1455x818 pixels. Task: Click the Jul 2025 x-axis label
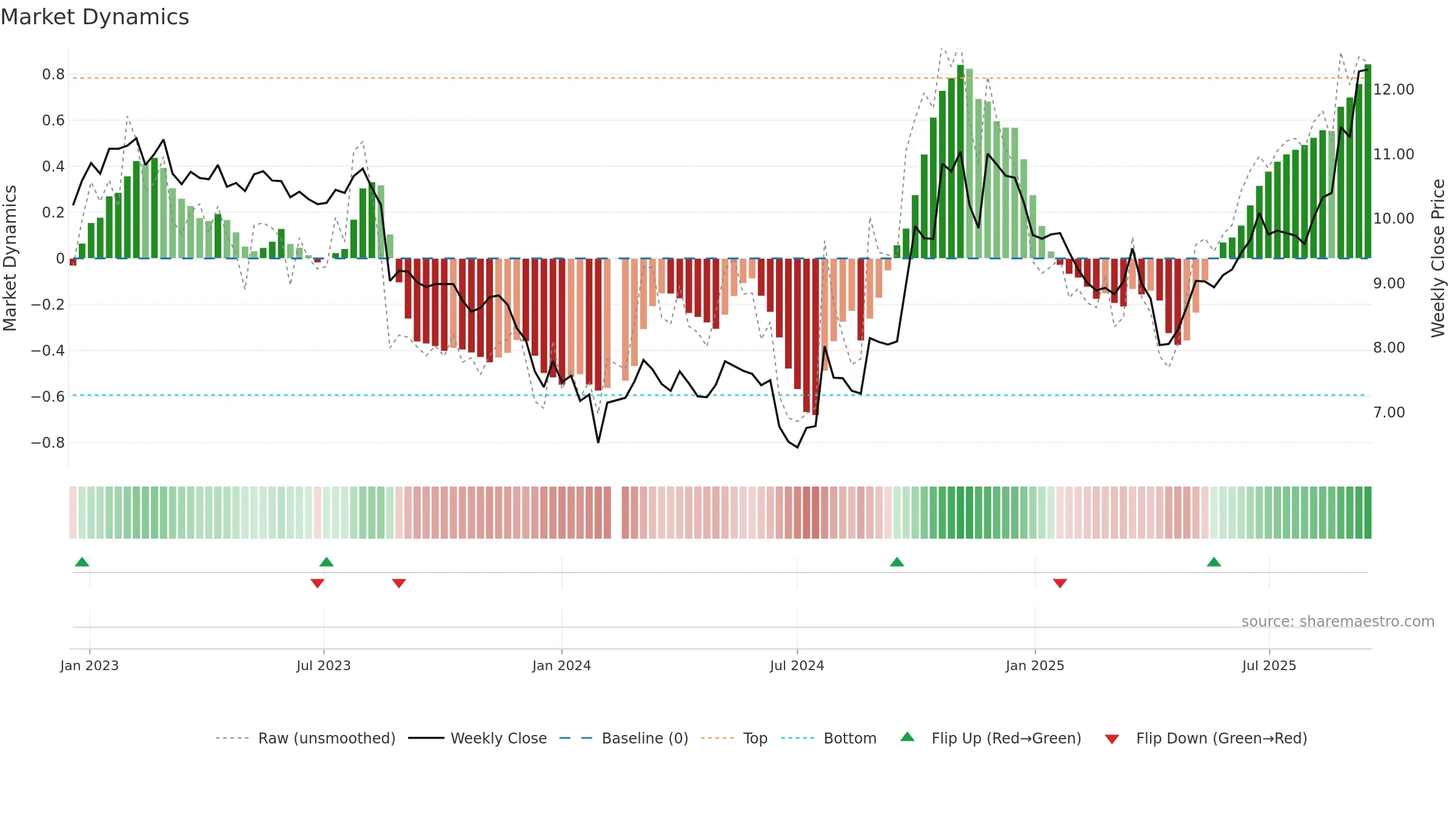1269,665
